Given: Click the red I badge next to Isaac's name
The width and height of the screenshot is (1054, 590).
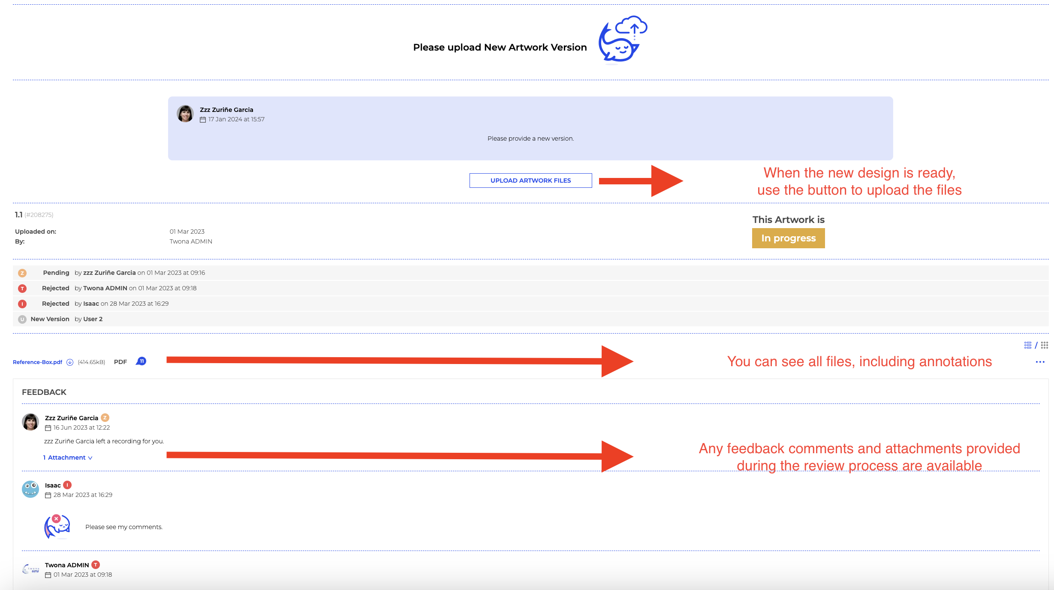Looking at the screenshot, I should [67, 485].
